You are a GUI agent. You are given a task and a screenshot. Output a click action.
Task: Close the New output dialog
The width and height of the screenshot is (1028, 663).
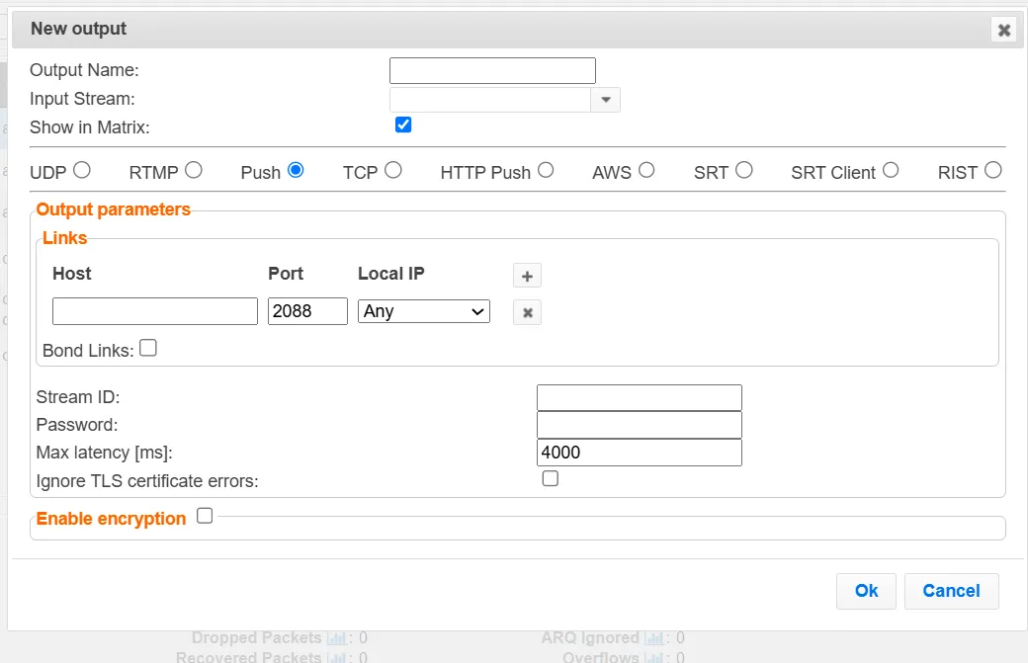pyautogui.click(x=1003, y=30)
